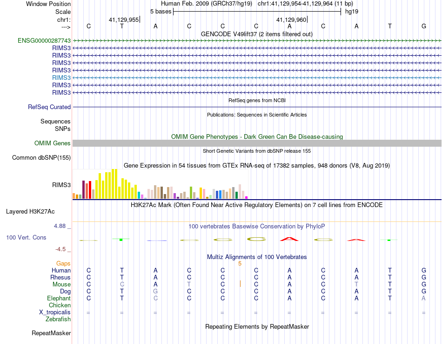Click the 4.88 PhyloP upper scale value
Screen dimensions: 442x344
[60, 226]
